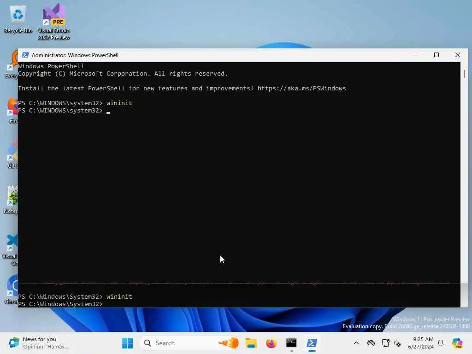
Task: Open the notification bell icon
Action: click(x=441, y=343)
